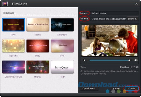Image resolution: width=141 pixels, height=97 pixels.
Task: Click the preview playback progress slider
Action: (x=111, y=60)
